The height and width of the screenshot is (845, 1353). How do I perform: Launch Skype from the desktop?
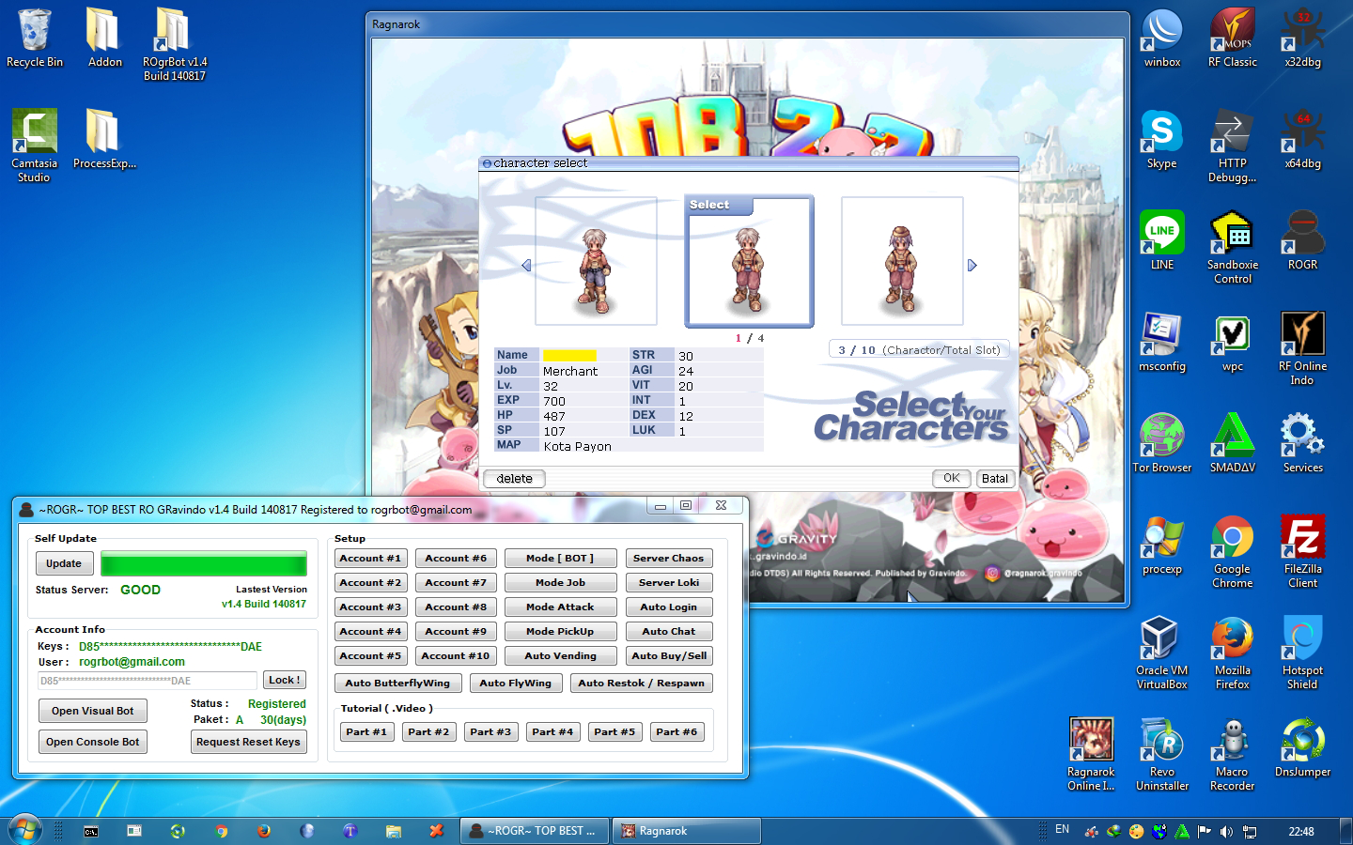1162,140
